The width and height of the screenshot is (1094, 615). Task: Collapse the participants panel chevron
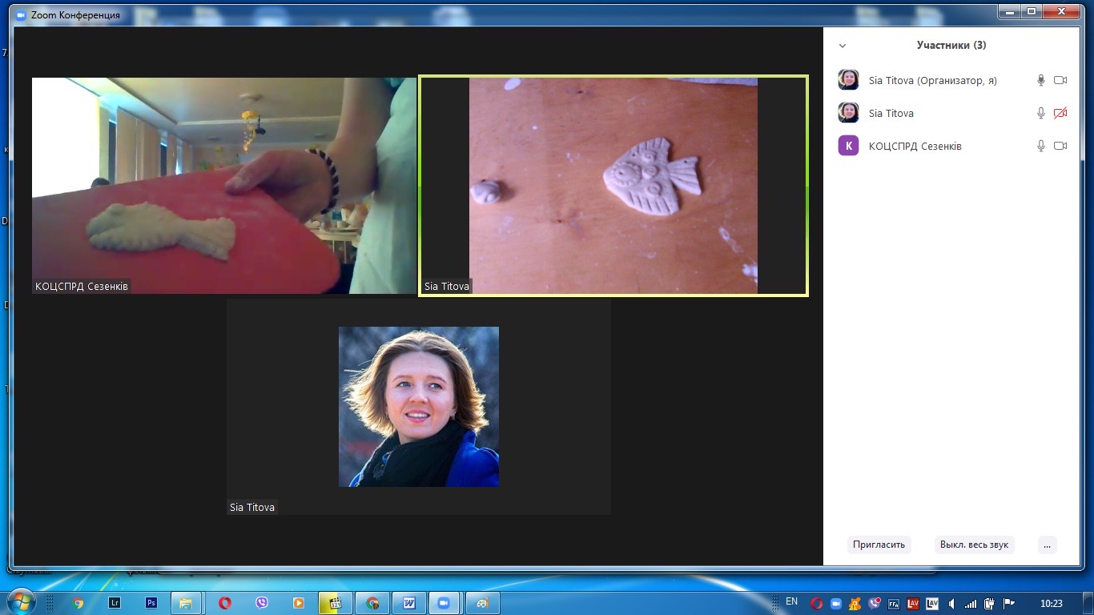point(843,46)
